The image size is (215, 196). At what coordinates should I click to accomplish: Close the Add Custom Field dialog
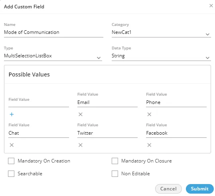[211, 6]
